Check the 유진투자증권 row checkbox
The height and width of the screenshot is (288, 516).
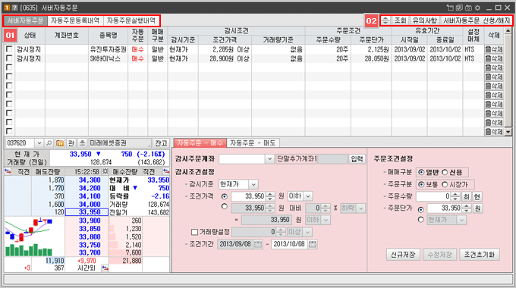9,49
